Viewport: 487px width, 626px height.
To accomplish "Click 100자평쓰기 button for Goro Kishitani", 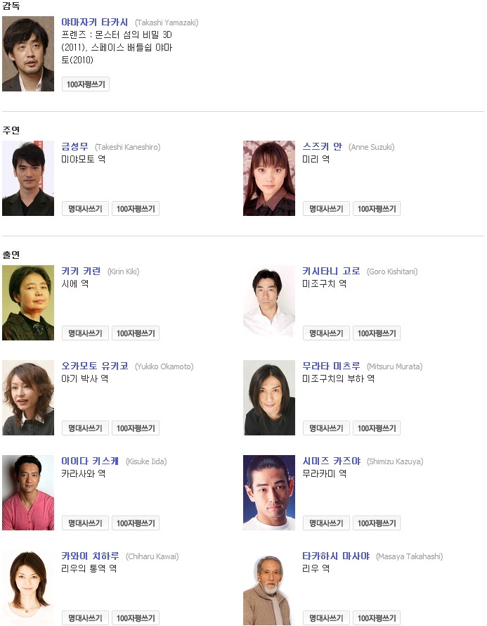I will tap(377, 333).
